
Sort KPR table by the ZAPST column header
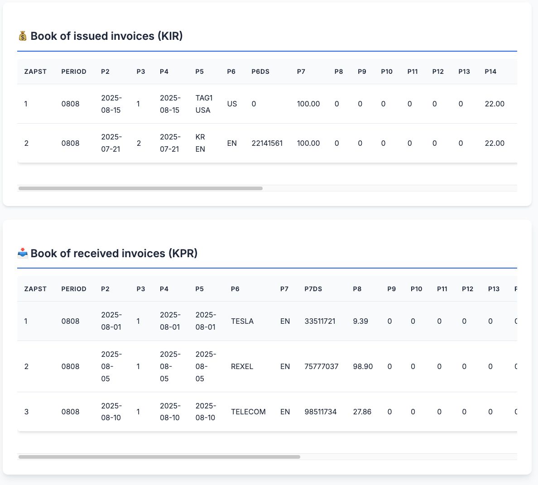(35, 288)
